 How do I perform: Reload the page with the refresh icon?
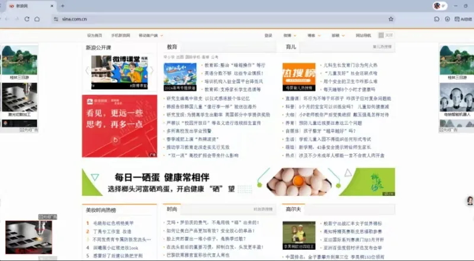click(27, 19)
